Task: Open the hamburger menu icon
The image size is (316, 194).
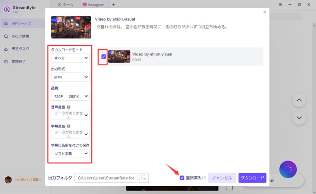Action: (x=280, y=4)
